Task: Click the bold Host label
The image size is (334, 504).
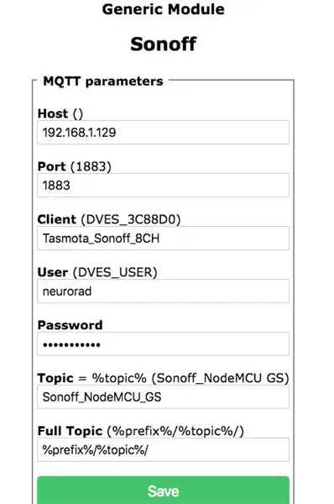Action: (53, 113)
